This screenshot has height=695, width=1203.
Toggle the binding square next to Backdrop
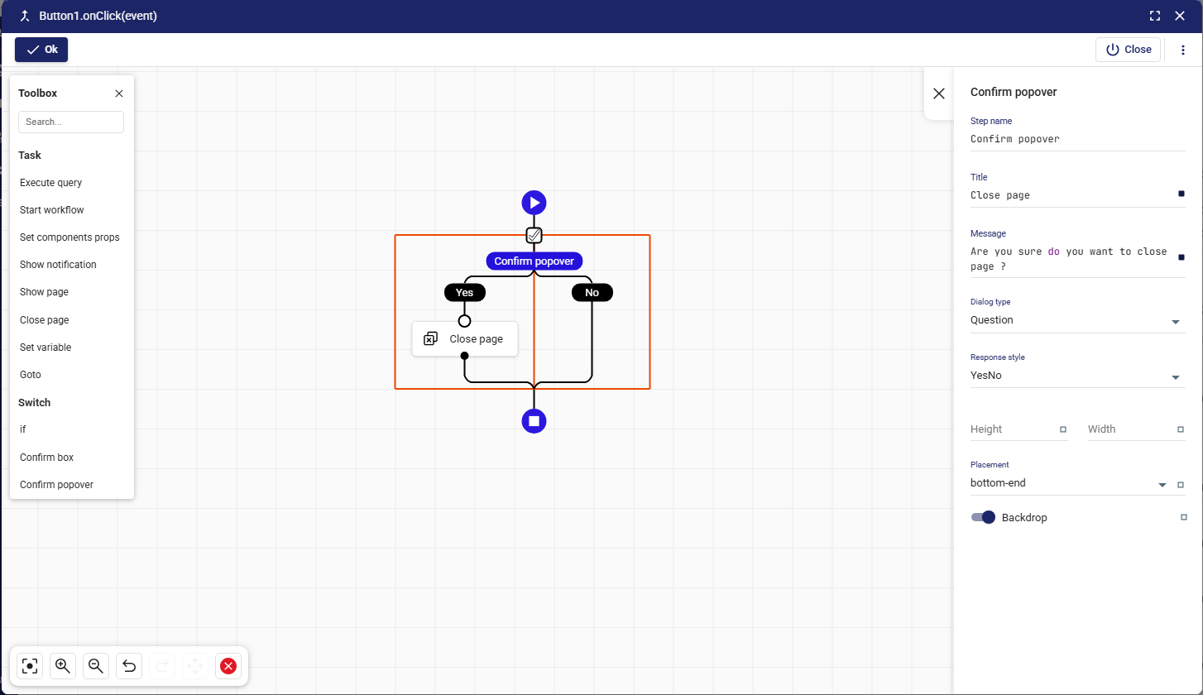pyautogui.click(x=1183, y=517)
